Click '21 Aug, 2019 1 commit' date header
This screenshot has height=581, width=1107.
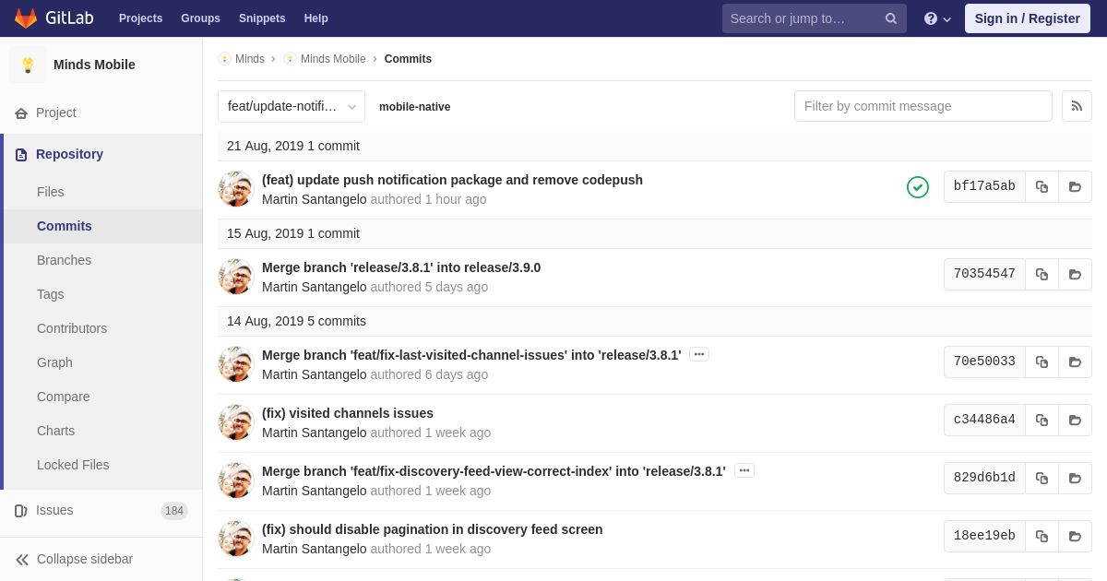tap(293, 146)
